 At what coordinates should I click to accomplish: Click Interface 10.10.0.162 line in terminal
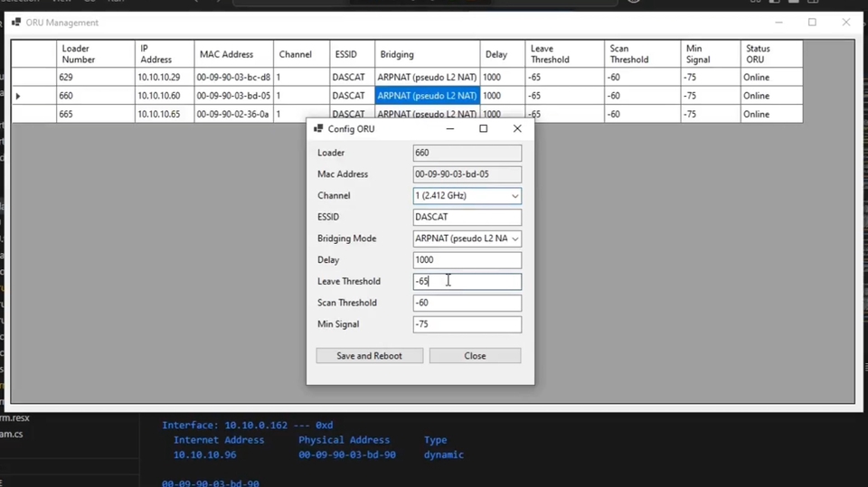(247, 426)
